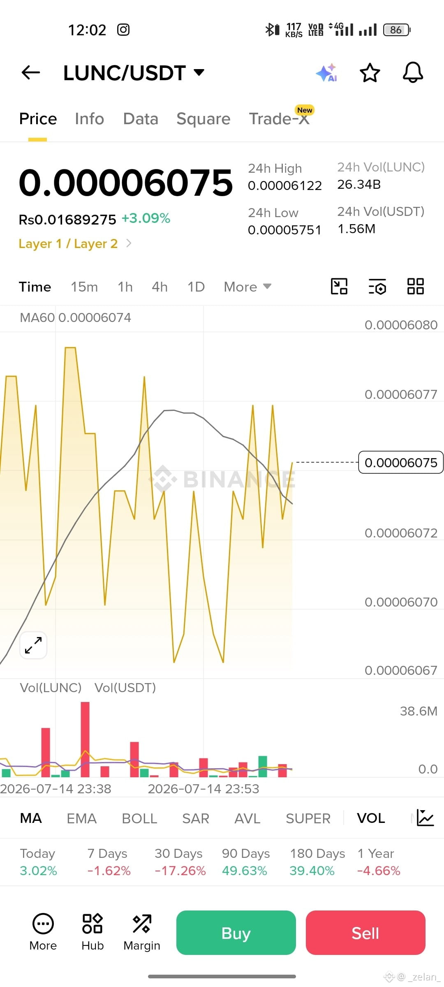Expand chart to fullscreen
444x987 pixels.
click(33, 645)
